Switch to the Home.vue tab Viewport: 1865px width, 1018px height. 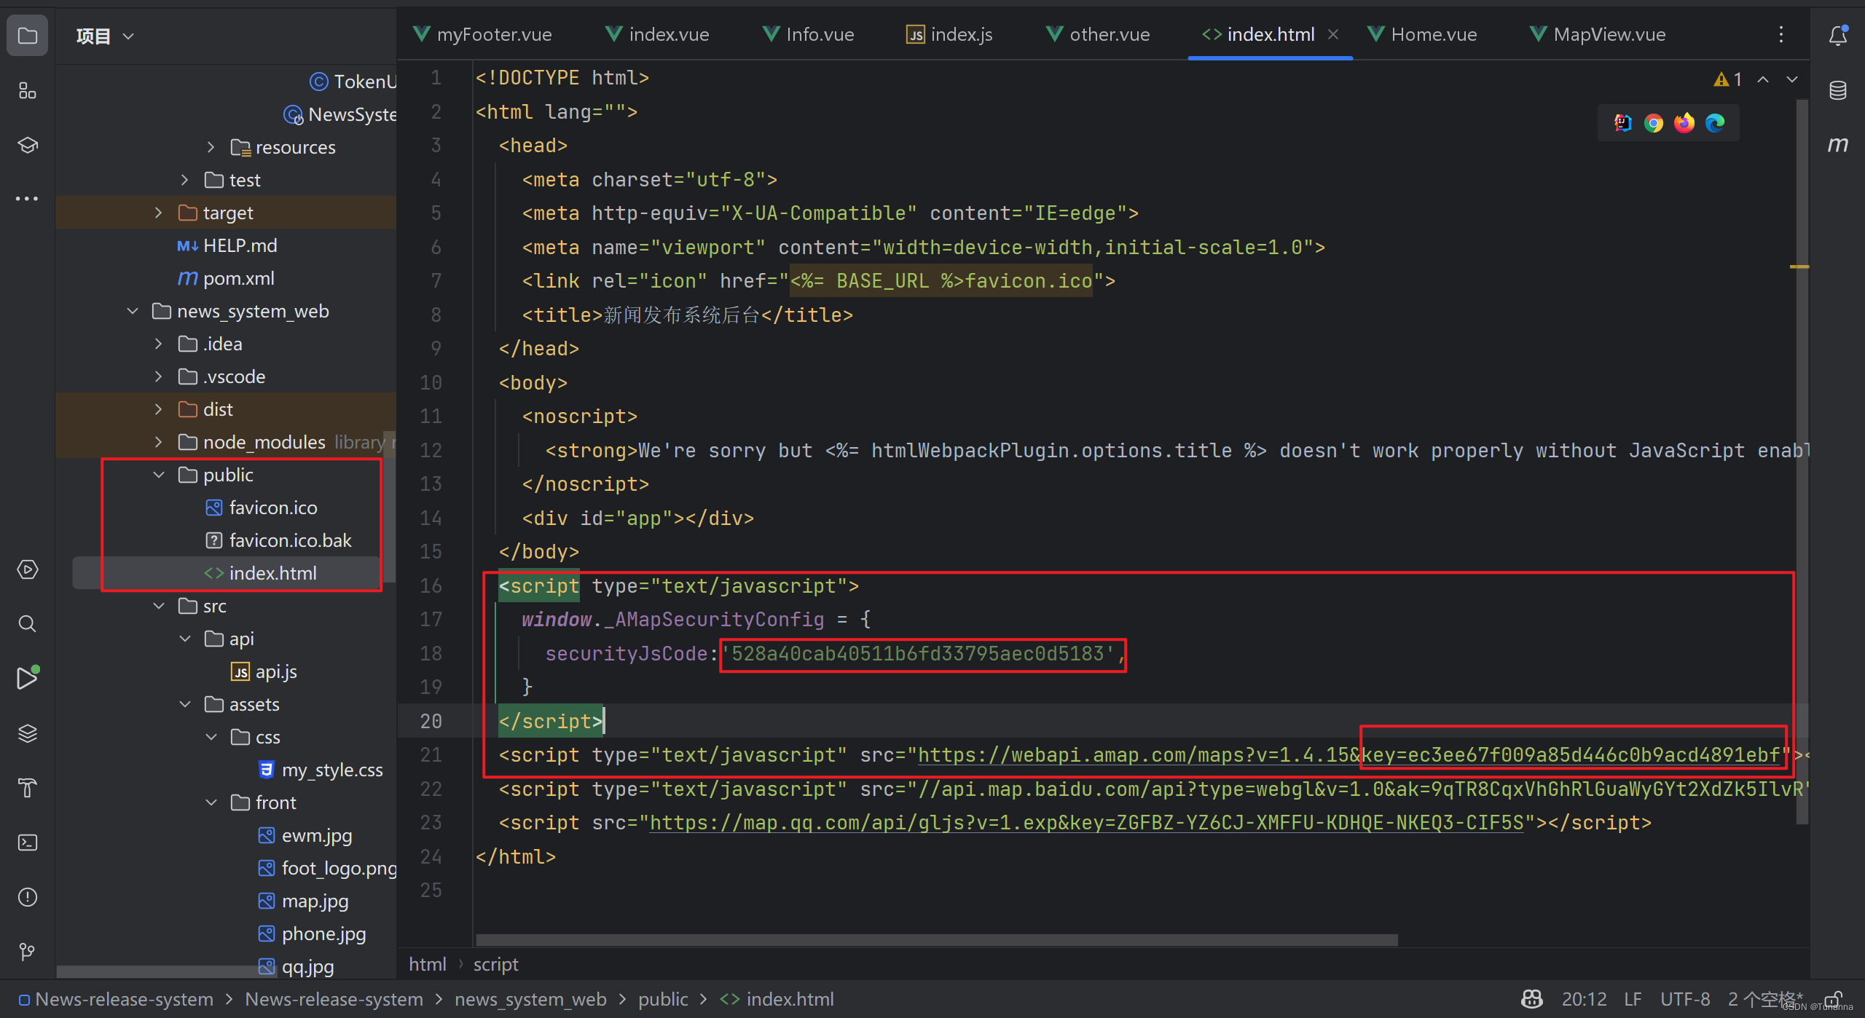[x=1433, y=34]
